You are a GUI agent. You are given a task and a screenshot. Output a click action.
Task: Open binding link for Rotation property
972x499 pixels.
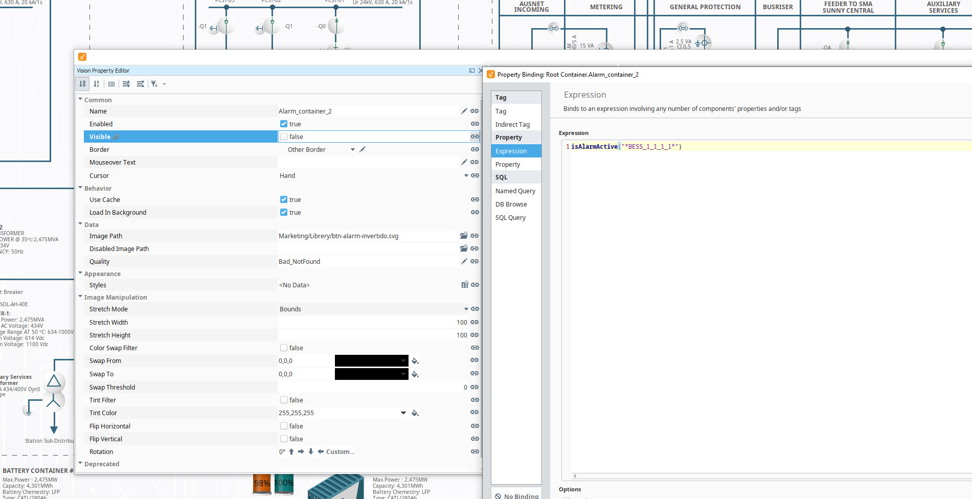[474, 451]
